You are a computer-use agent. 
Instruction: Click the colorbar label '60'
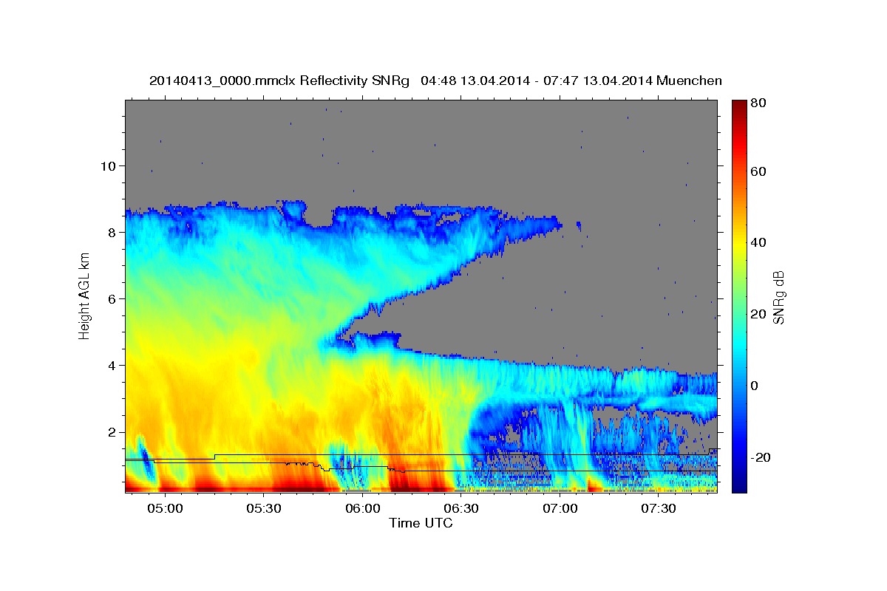pyautogui.click(x=758, y=171)
